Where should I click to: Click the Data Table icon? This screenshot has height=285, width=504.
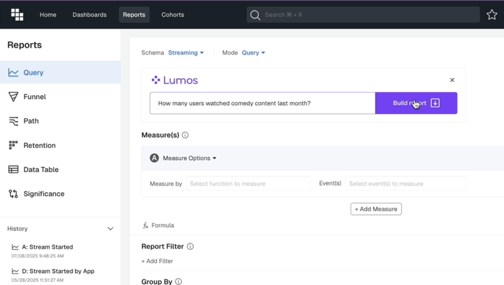point(13,169)
